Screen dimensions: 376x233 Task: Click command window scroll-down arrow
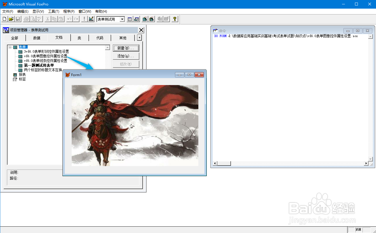point(371,159)
